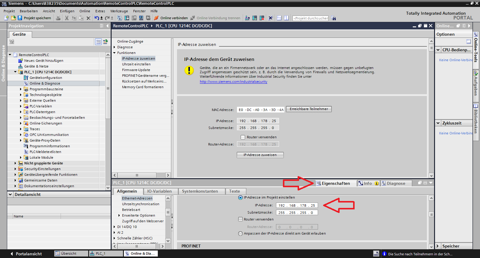
Task: Click the redo arrow icon
Action: click(107, 18)
